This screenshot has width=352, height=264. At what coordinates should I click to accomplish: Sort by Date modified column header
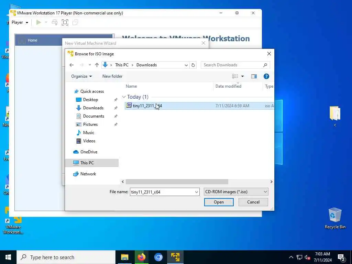pyautogui.click(x=228, y=86)
